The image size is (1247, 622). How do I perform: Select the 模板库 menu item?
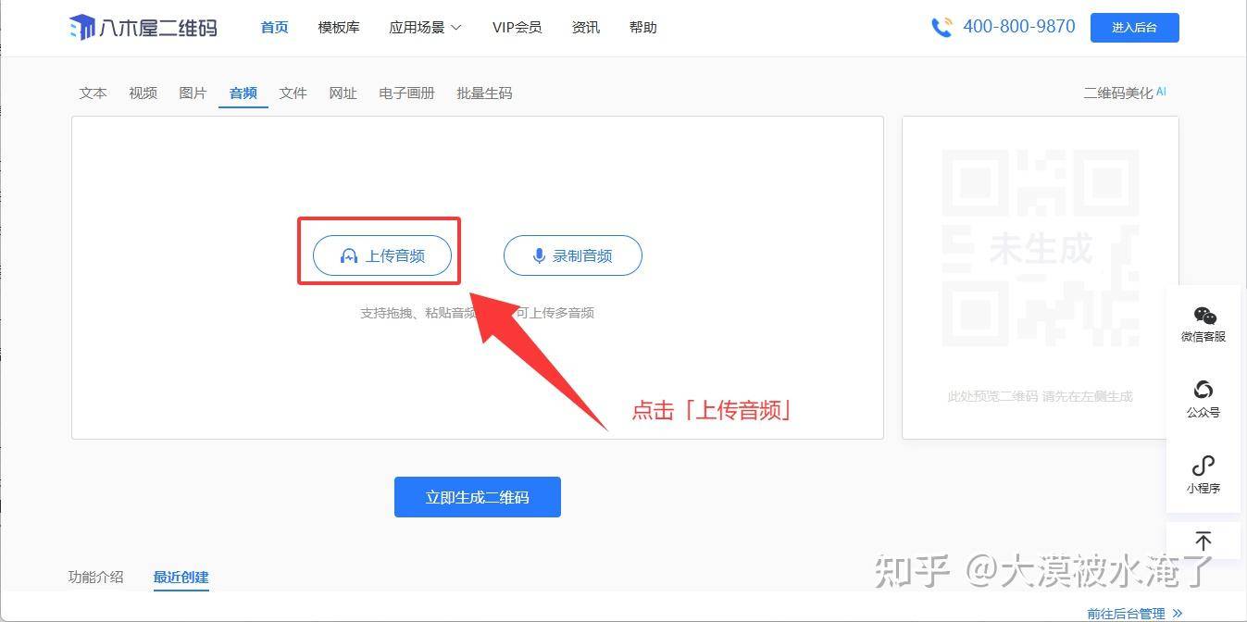pyautogui.click(x=339, y=28)
